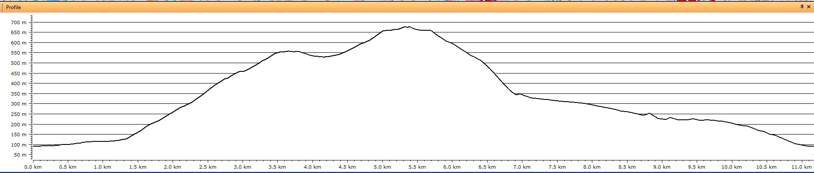This screenshot has height=173, width=814.
Task: Click the 8.0 km distance label
Action: pos(592,167)
